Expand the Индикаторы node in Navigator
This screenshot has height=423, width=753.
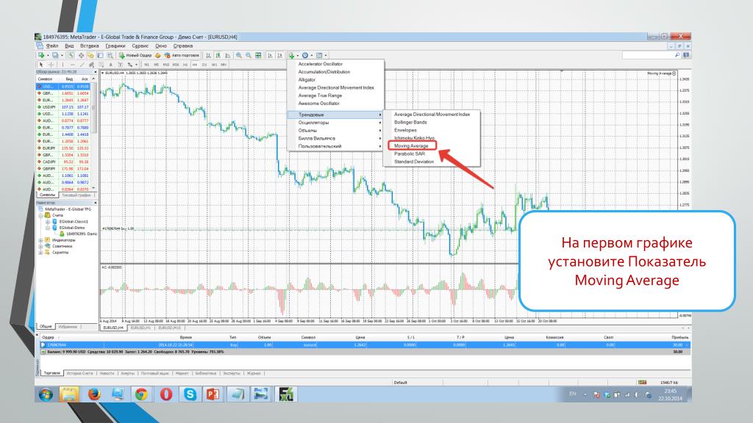[x=41, y=240]
